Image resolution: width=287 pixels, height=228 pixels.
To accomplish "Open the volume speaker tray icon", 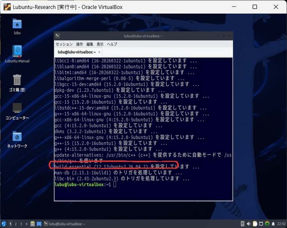I will coord(249,224).
